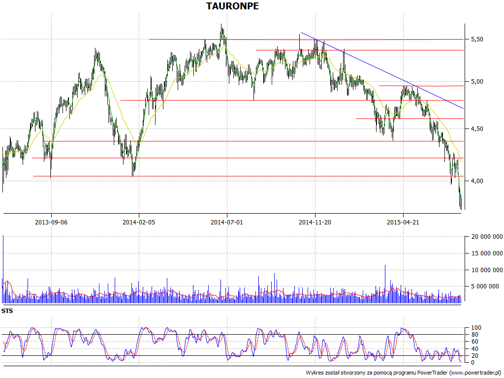
Task: Click the 60 level on STS axis
Action: pyautogui.click(x=474, y=342)
